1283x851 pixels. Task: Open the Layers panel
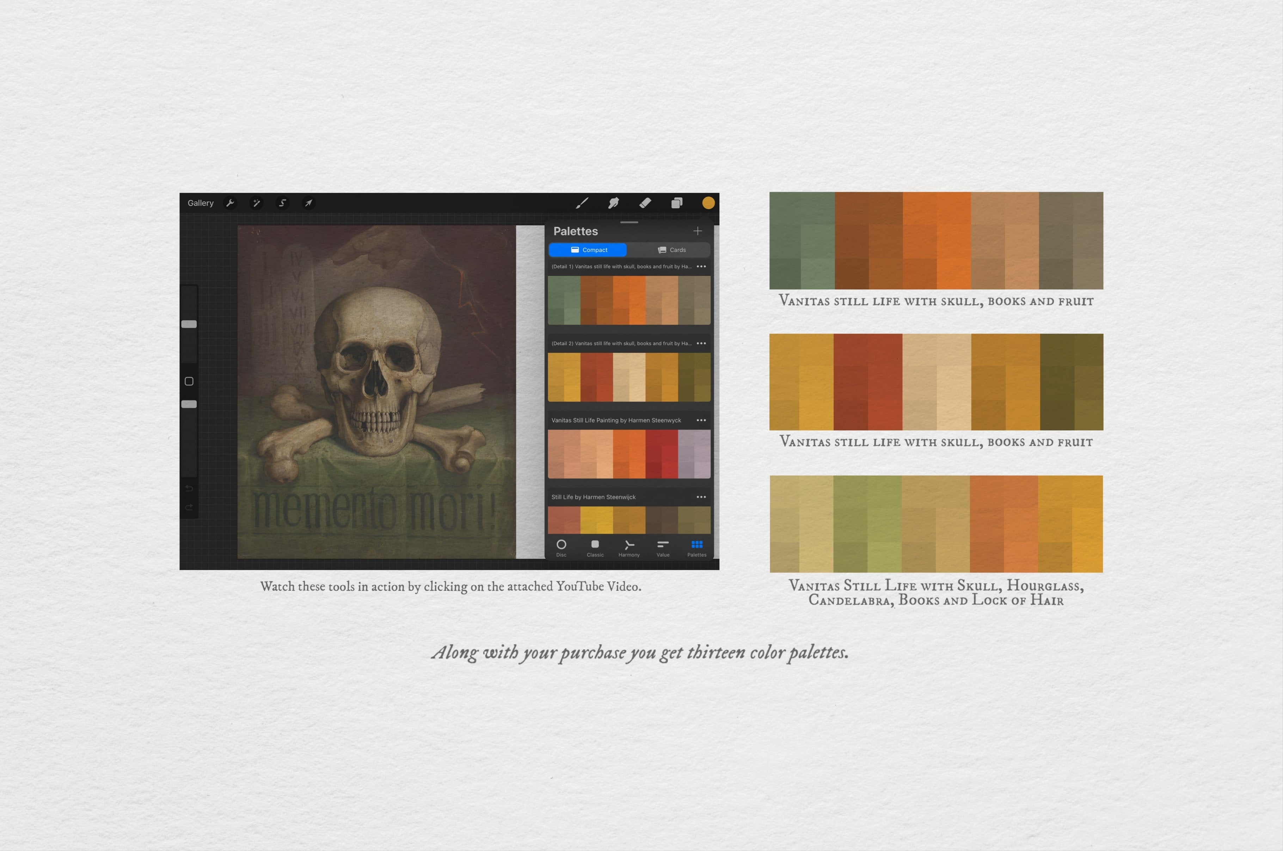coord(676,203)
